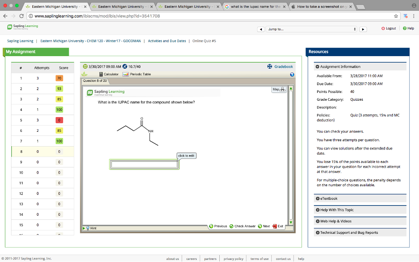Click the right arrow beside Jump to
The image size is (419, 262).
tap(363, 29)
